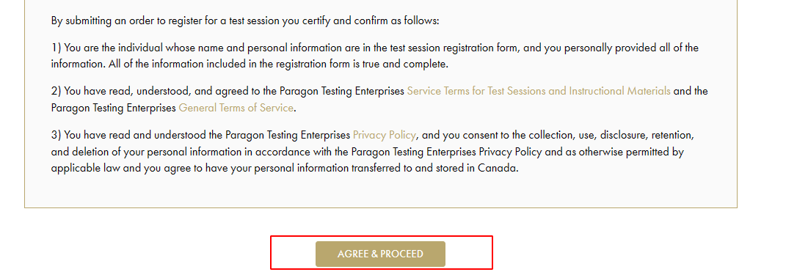Click certification statement number 2 text
Image resolution: width=797 pixels, height=272 pixels.
pyautogui.click(x=379, y=100)
